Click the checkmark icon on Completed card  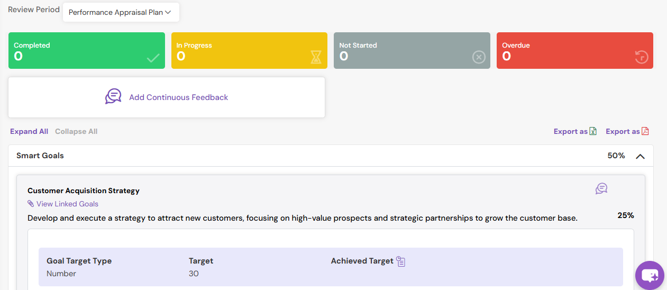[x=153, y=58]
